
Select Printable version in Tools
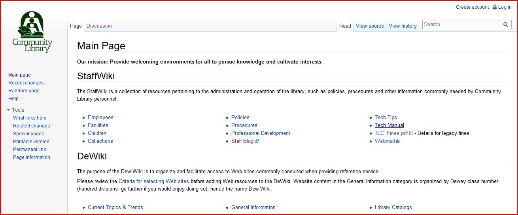point(31,142)
